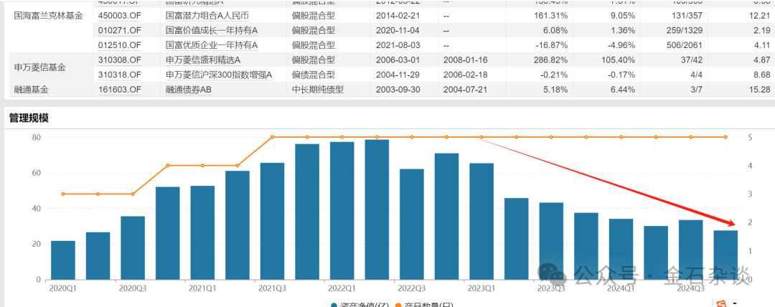This screenshot has height=307, width=775.
Task: Select fund code 310318.OF
Action: [x=119, y=75]
